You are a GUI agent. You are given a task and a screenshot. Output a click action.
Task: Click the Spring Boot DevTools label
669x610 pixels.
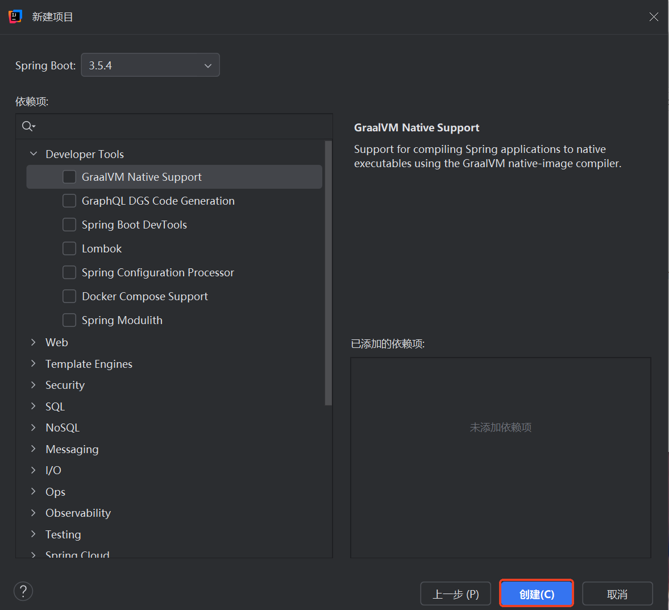point(134,225)
